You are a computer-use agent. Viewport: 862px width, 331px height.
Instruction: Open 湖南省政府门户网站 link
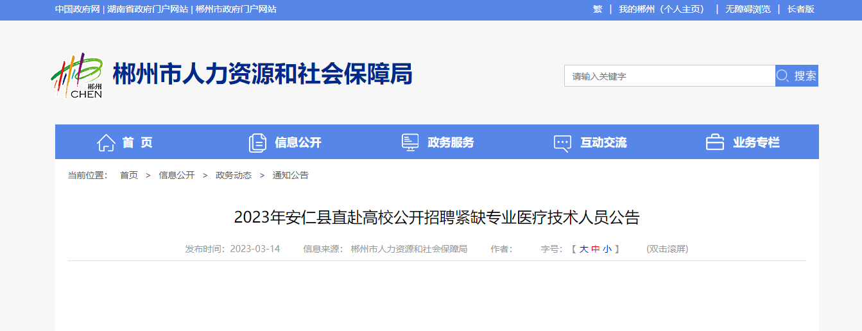pyautogui.click(x=148, y=9)
